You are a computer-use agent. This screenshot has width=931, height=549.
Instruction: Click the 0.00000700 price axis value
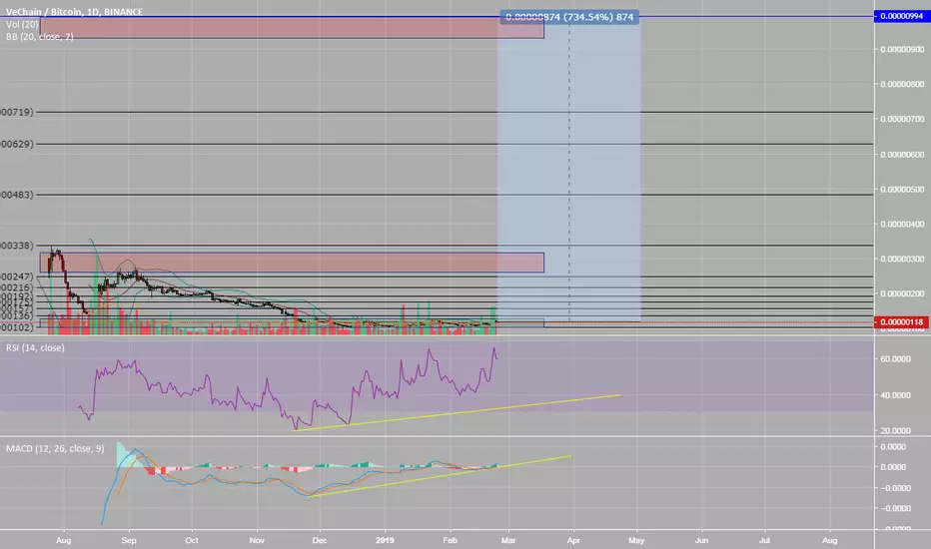[x=902, y=120]
